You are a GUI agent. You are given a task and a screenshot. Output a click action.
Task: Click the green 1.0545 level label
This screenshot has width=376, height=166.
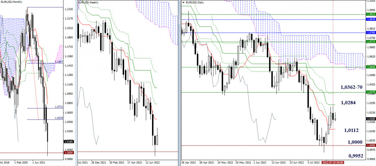pos(371,67)
